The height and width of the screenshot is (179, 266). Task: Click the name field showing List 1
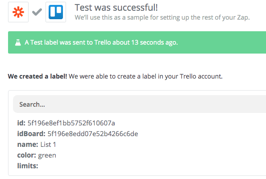click(x=37, y=145)
